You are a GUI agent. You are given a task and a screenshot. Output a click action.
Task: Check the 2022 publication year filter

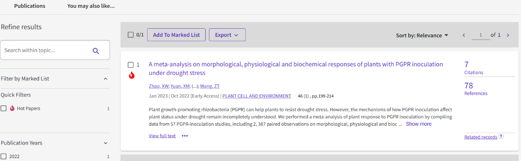(x=4, y=156)
